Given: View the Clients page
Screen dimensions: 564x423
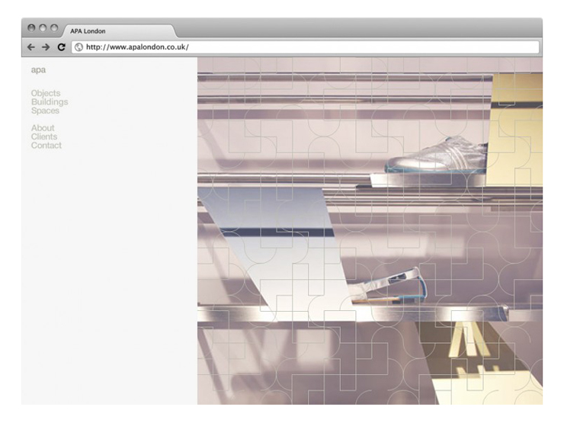Looking at the screenshot, I should click(44, 136).
